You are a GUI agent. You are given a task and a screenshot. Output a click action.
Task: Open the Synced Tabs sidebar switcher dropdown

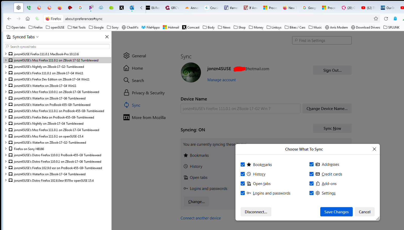[x=25, y=37]
